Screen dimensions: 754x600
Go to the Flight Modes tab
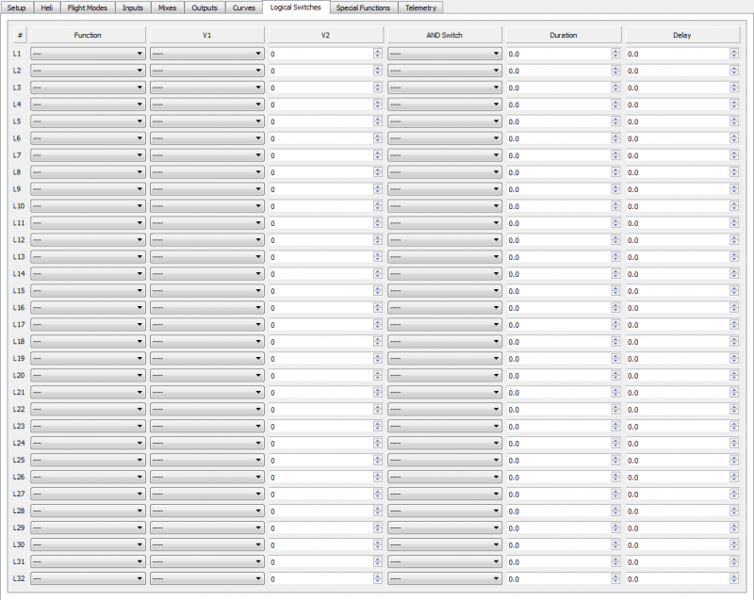point(87,8)
